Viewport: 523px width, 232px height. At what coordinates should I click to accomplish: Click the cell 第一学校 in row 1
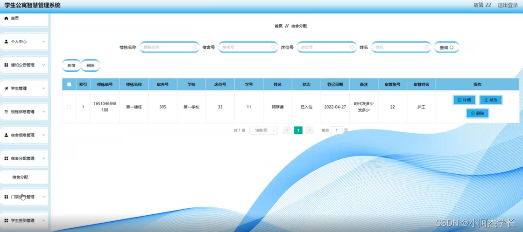pos(191,107)
